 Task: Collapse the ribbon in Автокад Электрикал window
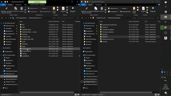click(157, 5)
